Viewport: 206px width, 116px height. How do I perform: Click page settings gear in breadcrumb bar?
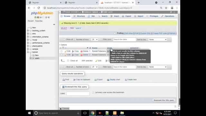click(171, 12)
